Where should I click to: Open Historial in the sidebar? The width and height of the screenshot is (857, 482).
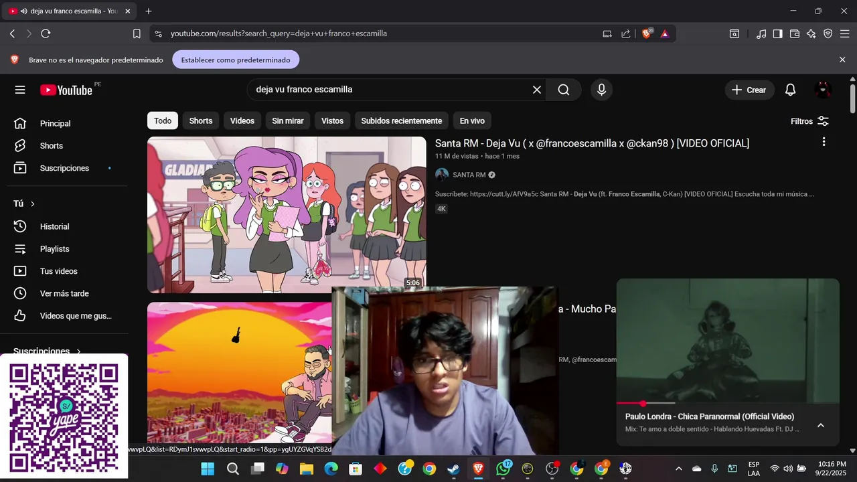[64, 226]
